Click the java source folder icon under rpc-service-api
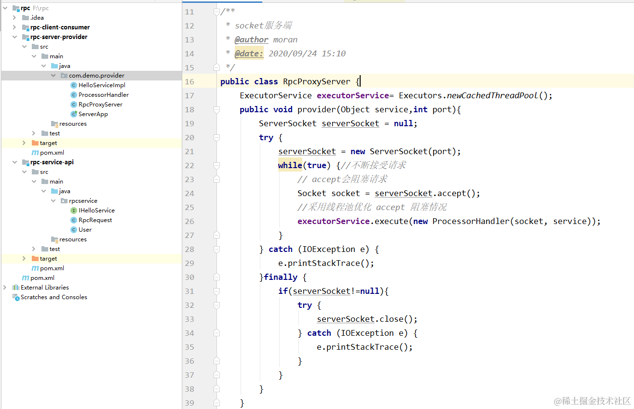The image size is (634, 409). pyautogui.click(x=54, y=191)
